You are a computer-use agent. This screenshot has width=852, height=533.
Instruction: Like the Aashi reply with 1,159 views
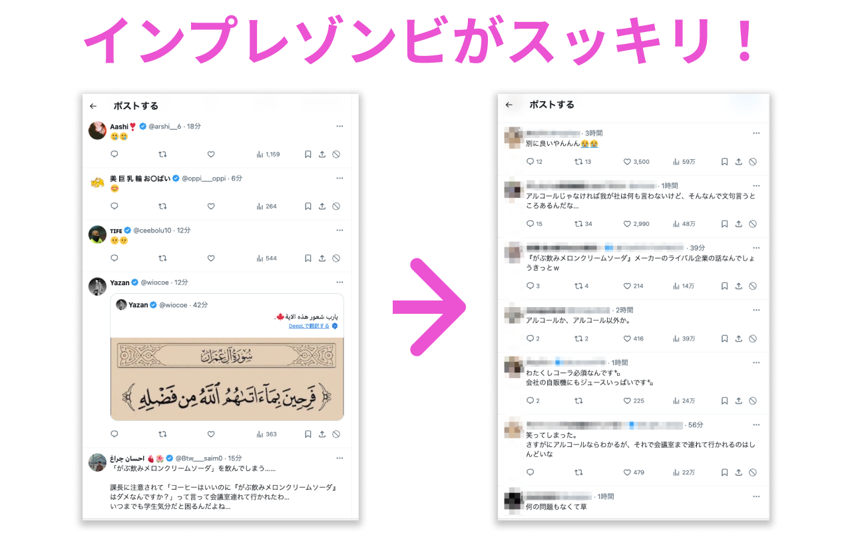[x=211, y=154]
